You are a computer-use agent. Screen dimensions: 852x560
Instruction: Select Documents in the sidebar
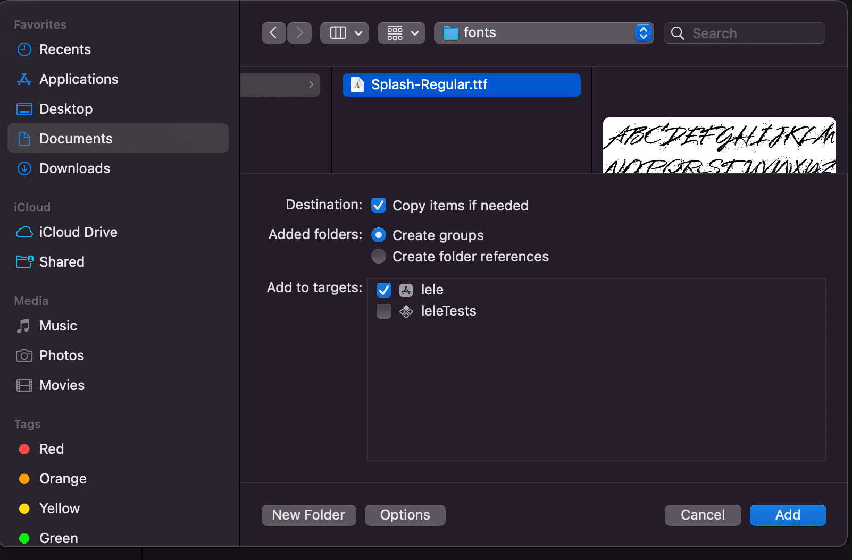[x=118, y=138]
